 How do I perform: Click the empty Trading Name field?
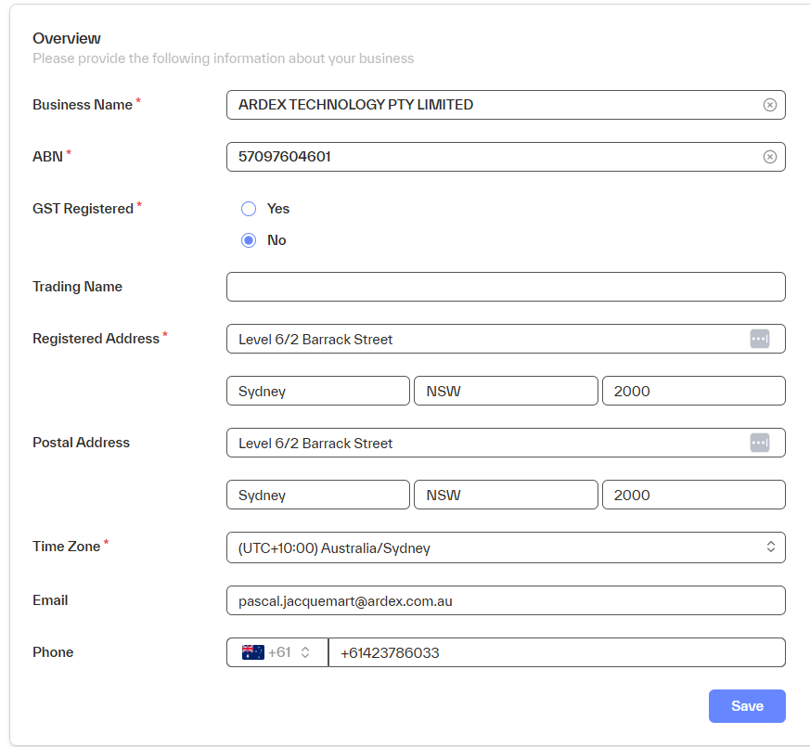click(x=506, y=287)
